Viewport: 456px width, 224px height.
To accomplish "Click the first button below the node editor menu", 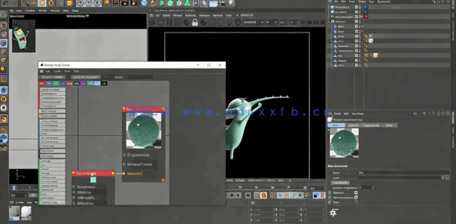I will click(x=52, y=77).
